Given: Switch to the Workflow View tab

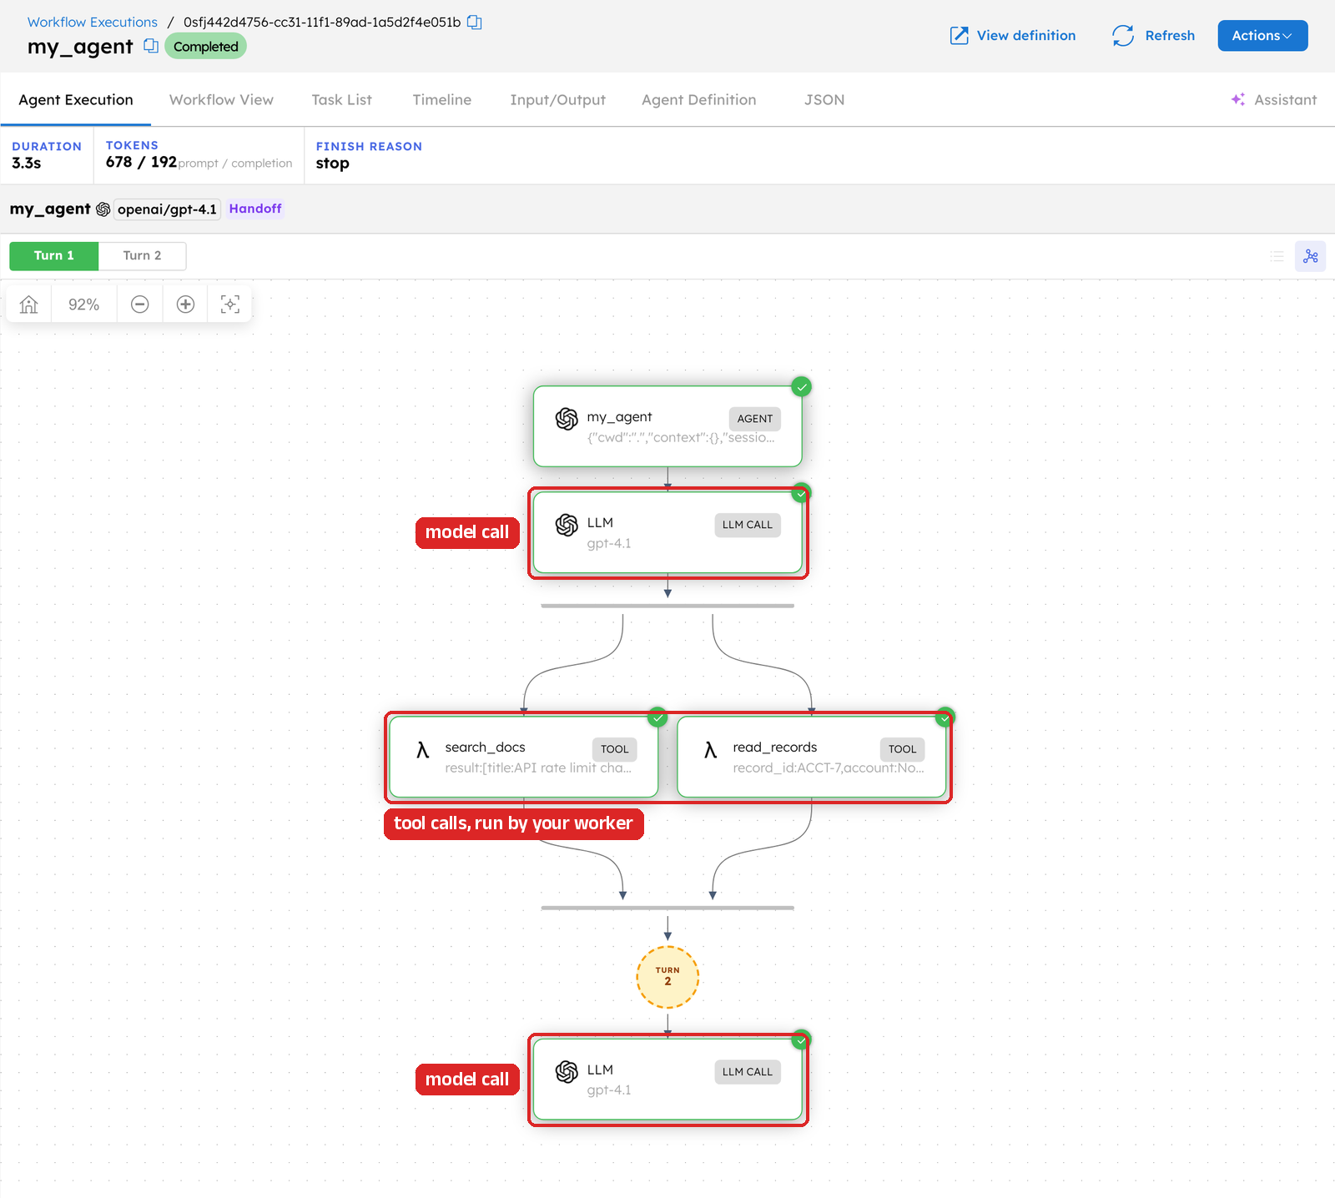Looking at the screenshot, I should coord(221,99).
